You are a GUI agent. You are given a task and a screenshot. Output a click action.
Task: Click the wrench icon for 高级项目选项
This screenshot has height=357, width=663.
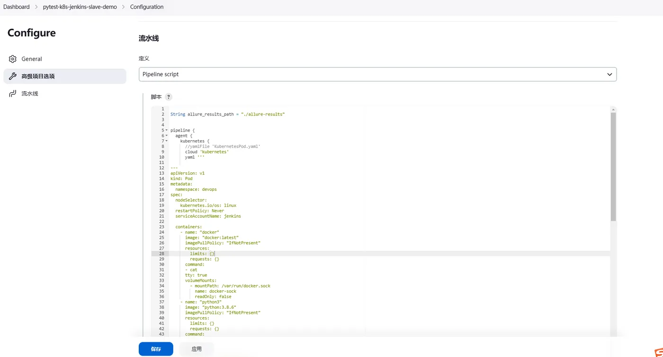click(x=13, y=76)
